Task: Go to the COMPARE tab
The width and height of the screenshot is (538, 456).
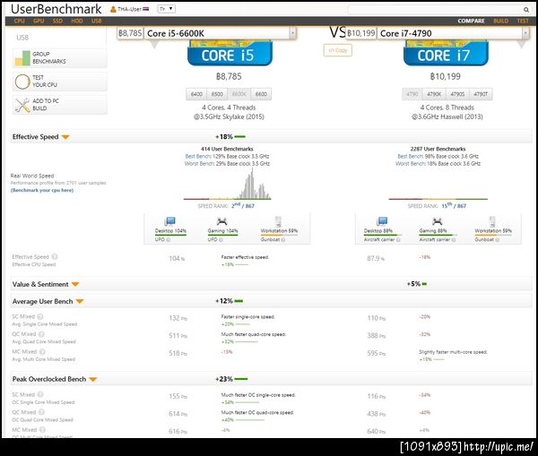Action: (471, 21)
